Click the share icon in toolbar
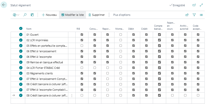Viewport: 207px width, 104px height. pos(187,15)
